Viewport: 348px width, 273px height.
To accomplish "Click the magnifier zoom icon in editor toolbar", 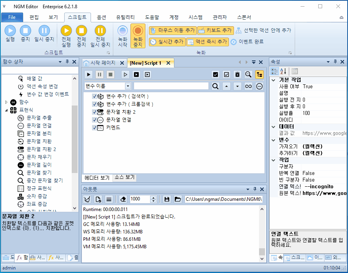I will tap(248, 75).
